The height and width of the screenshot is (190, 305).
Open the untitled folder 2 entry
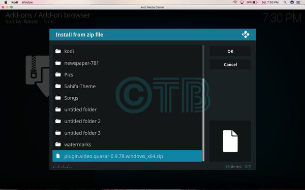(127, 121)
